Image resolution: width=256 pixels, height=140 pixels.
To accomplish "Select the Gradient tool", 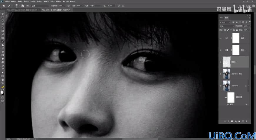I will (3, 55).
